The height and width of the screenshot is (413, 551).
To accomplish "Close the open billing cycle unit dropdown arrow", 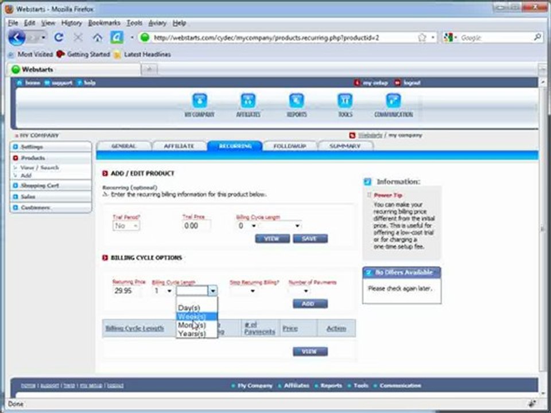I will pyautogui.click(x=212, y=291).
